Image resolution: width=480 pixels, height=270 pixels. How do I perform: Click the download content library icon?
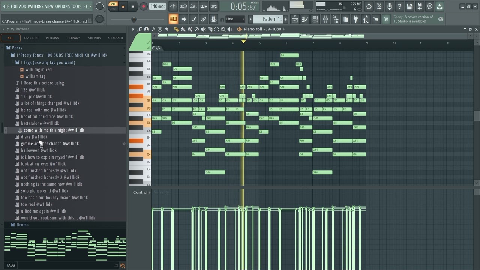click(x=439, y=6)
